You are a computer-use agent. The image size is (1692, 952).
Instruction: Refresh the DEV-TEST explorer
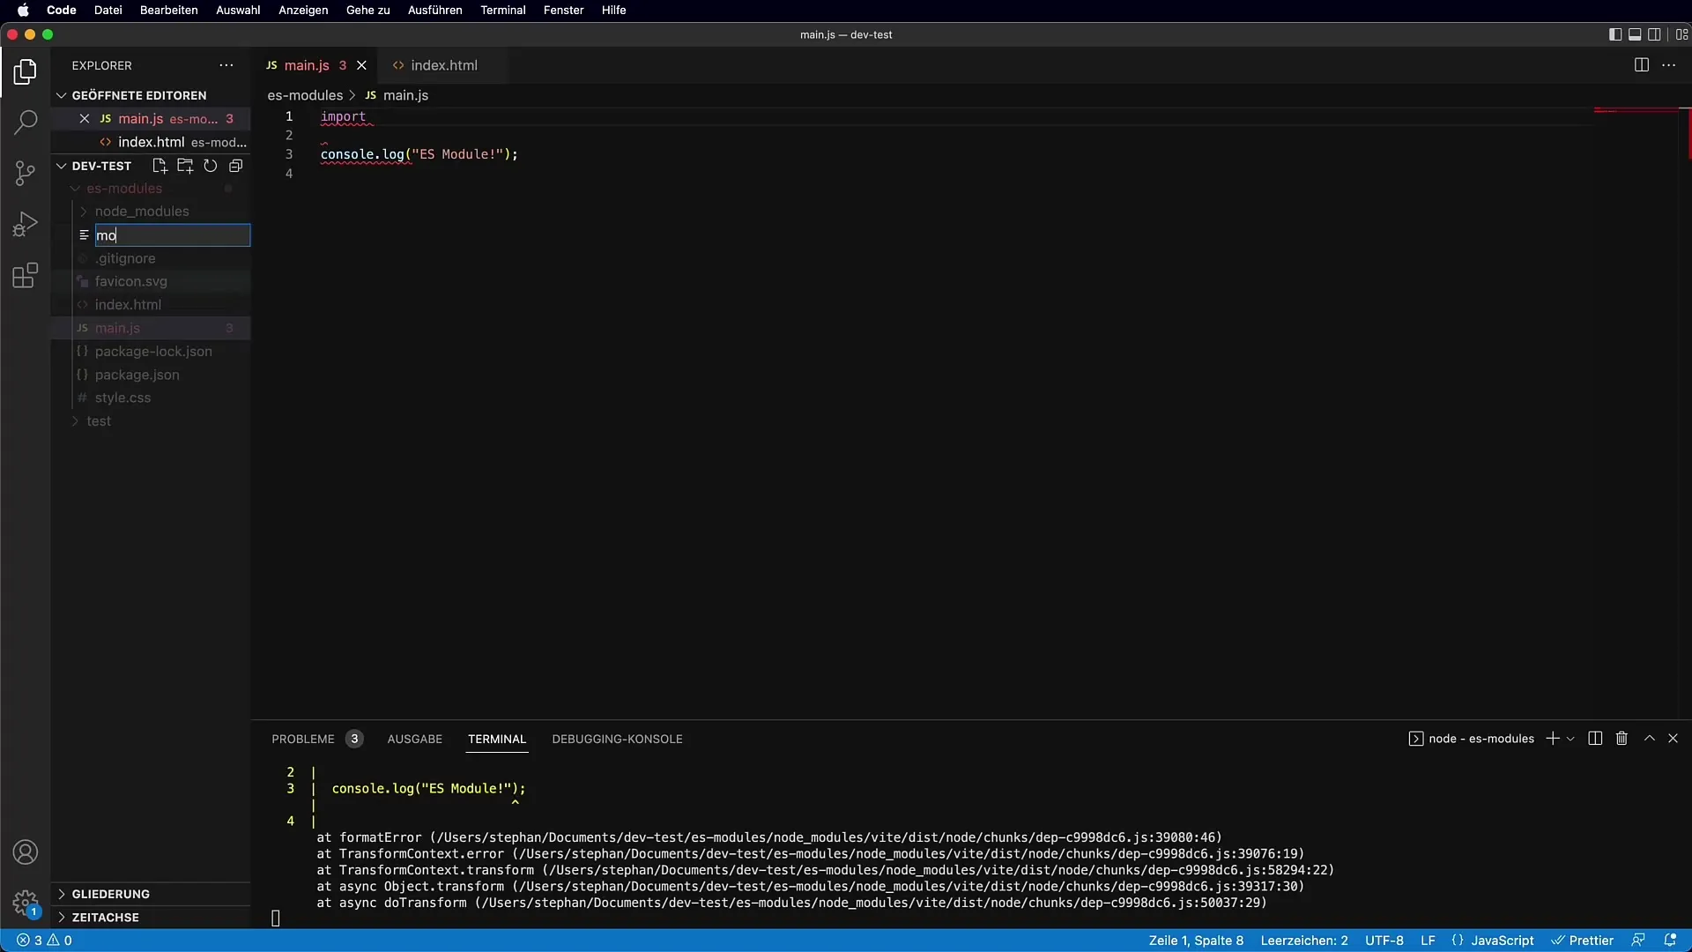[x=211, y=166]
